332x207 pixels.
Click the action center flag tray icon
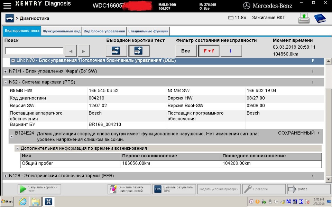(307, 201)
